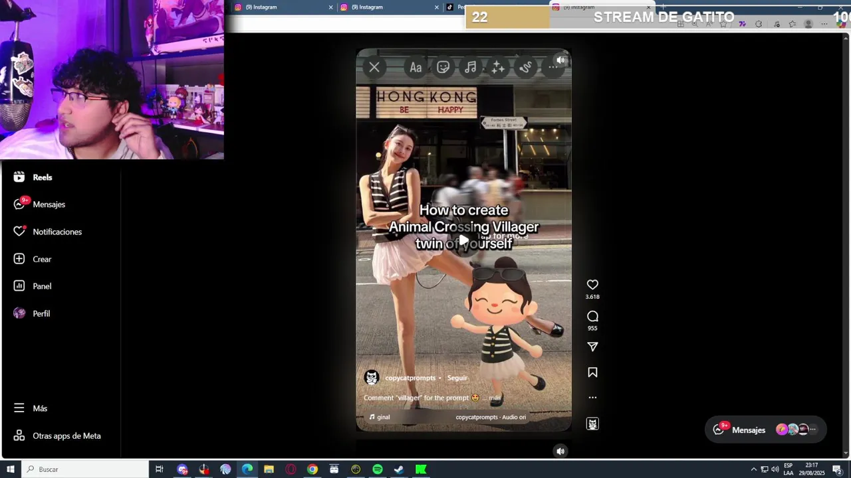Image resolution: width=851 pixels, height=478 pixels.
Task: Select the Aa text tool
Action: pyautogui.click(x=416, y=67)
